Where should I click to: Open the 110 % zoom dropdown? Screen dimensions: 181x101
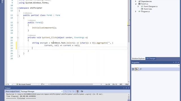coord(12,84)
